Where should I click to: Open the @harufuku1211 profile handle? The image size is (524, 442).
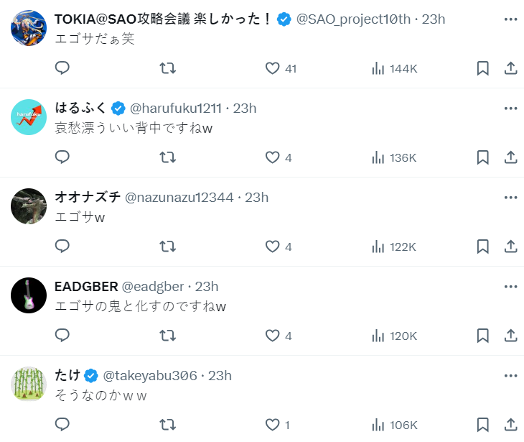click(x=175, y=109)
